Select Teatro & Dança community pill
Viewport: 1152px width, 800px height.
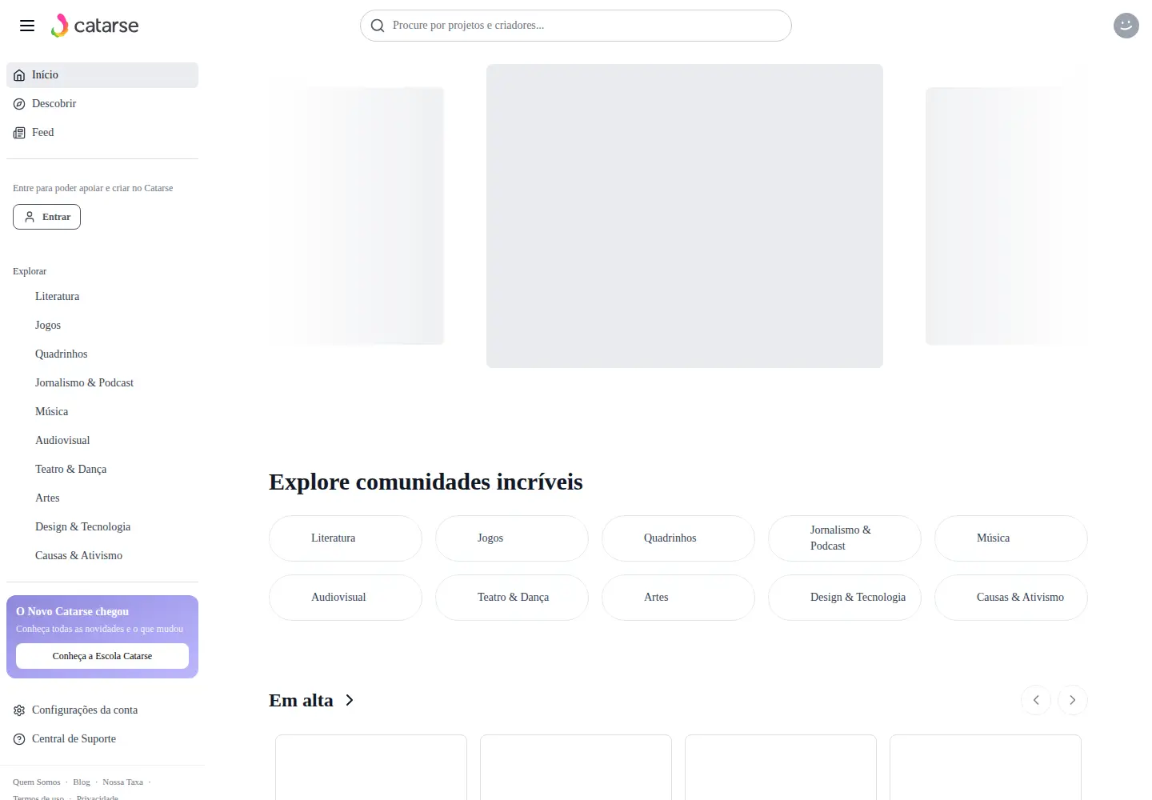click(512, 598)
